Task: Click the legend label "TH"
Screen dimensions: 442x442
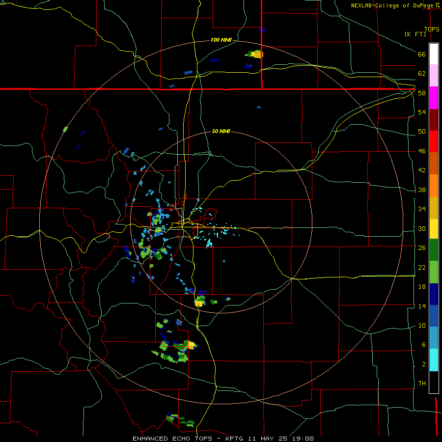Action: click(x=422, y=384)
